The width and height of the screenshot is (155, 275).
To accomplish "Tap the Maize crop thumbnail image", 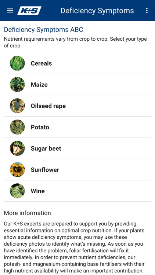I will (17, 85).
